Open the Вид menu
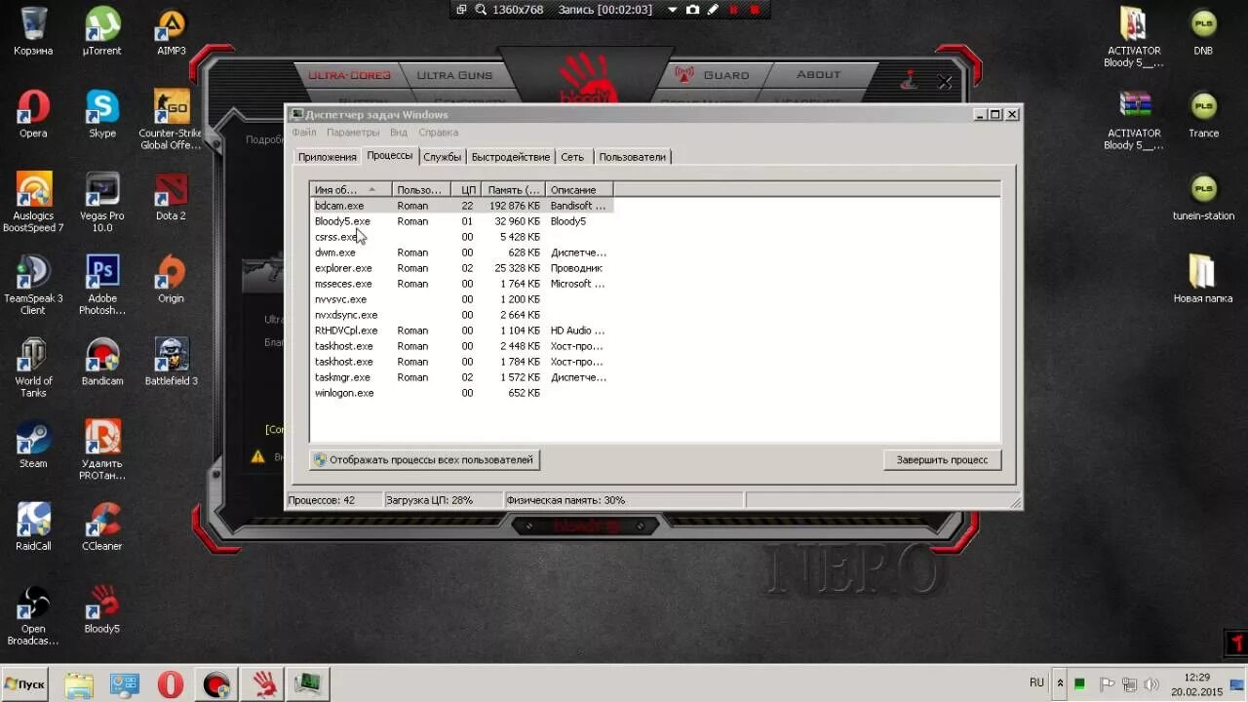Screen dimensions: 1248x702 point(399,133)
